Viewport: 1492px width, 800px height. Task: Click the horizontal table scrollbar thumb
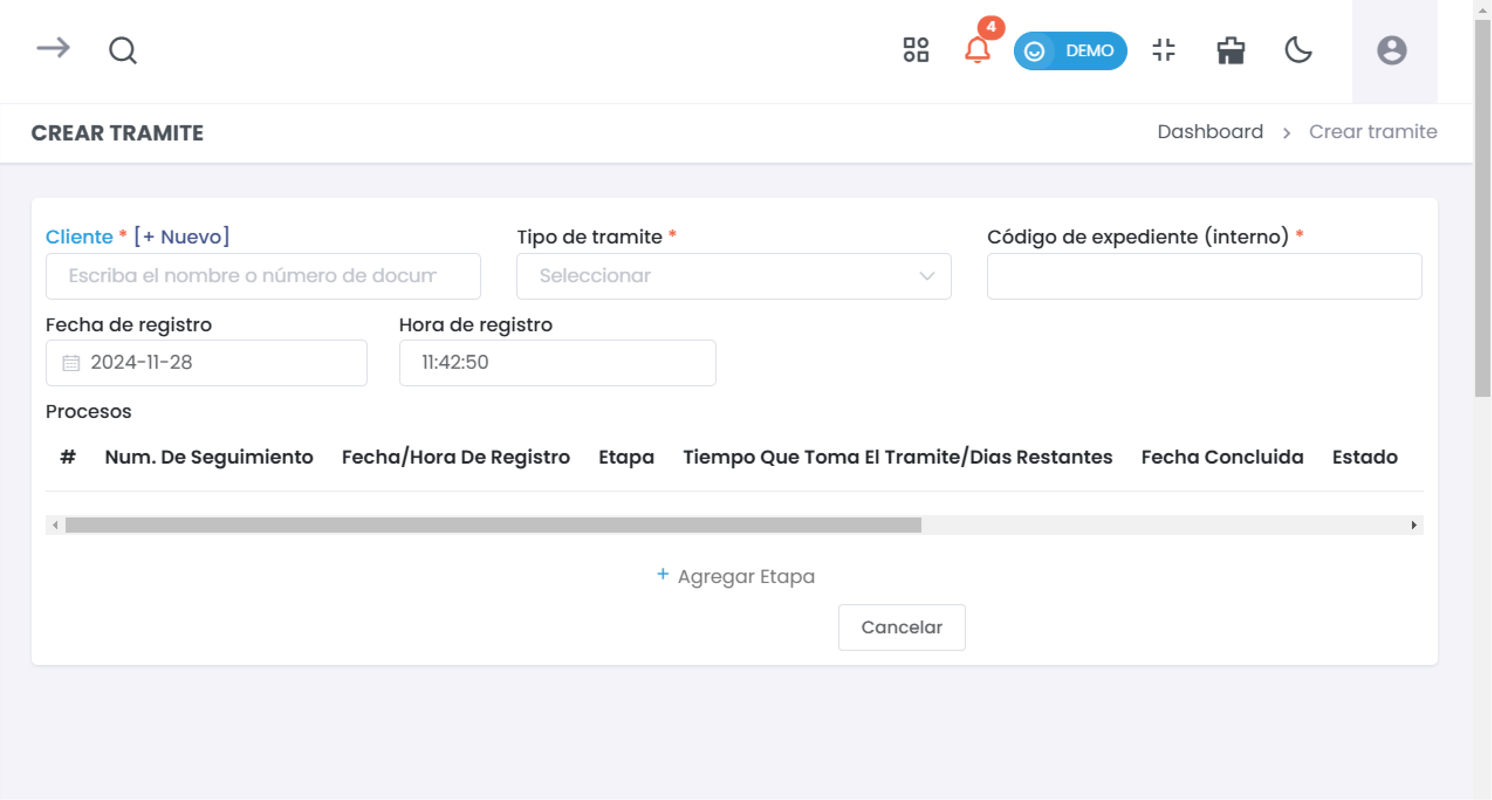[492, 525]
